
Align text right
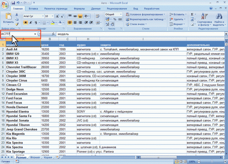click(80, 22)
